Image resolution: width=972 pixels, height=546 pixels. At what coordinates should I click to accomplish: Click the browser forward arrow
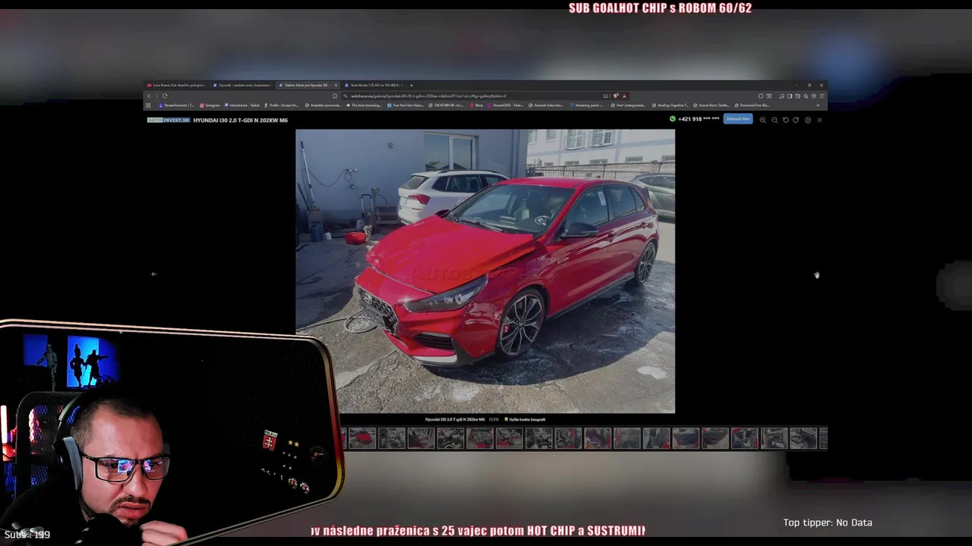[x=156, y=96]
